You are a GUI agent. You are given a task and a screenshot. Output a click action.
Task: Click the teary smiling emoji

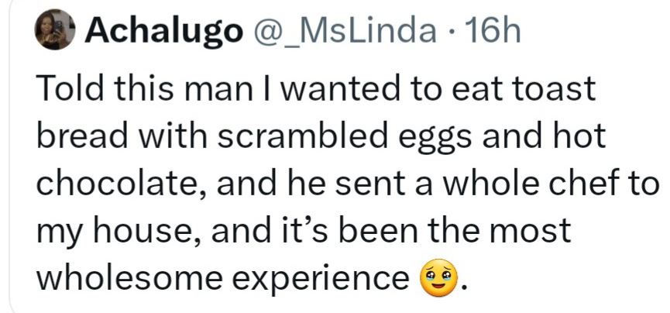tap(435, 277)
